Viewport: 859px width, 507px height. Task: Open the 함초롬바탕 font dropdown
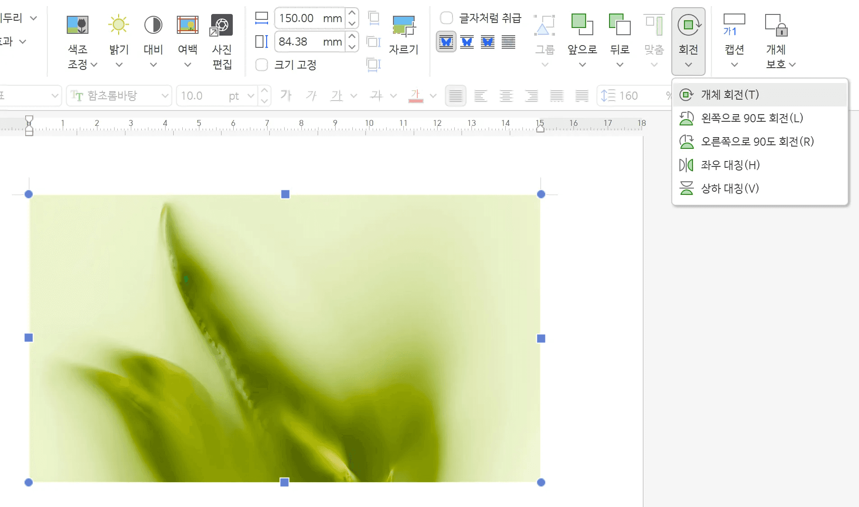tap(119, 96)
